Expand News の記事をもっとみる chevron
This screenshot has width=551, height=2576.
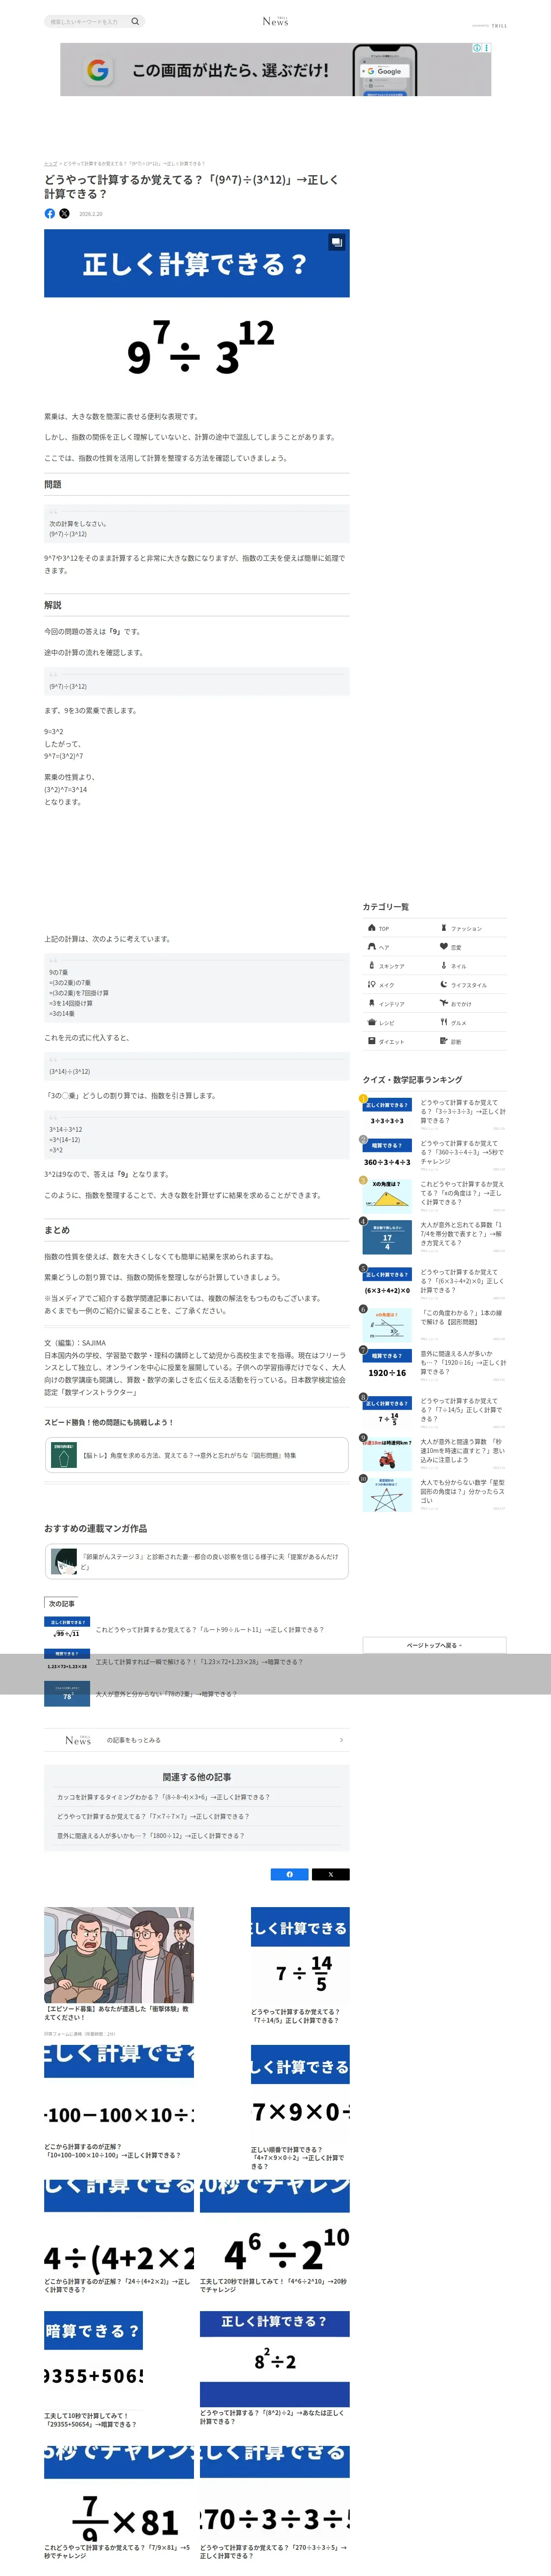point(341,1740)
